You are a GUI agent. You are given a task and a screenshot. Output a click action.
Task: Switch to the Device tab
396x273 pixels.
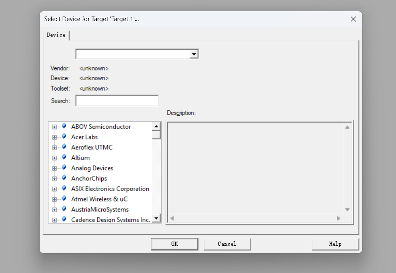point(56,35)
